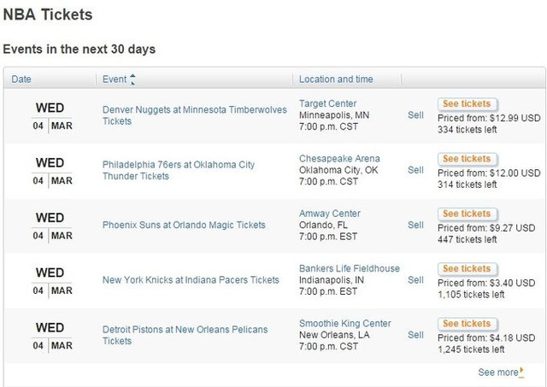Sort by Location and time column header

click(x=336, y=79)
